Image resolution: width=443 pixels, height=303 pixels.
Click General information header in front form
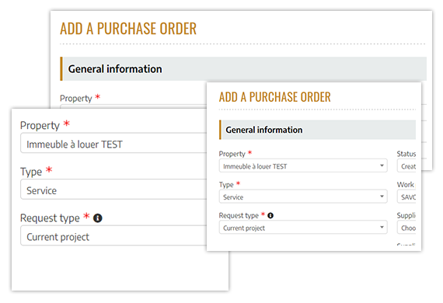pyautogui.click(x=264, y=130)
